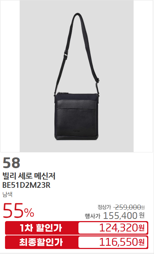The width and height of the screenshot is (154, 254).
Task: Open the 빌리 세로 메신저 product title
Action: (29, 176)
